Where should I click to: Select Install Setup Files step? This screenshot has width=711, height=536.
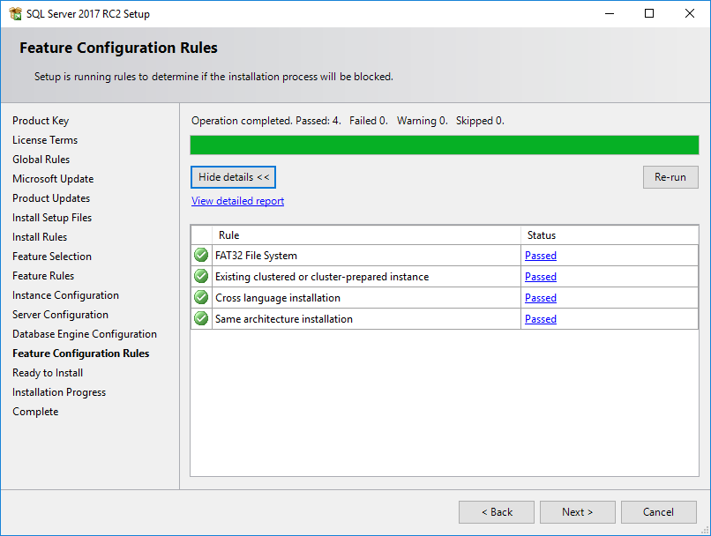click(52, 218)
